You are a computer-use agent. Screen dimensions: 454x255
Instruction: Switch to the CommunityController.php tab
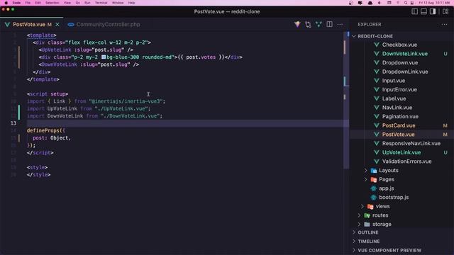click(108, 25)
